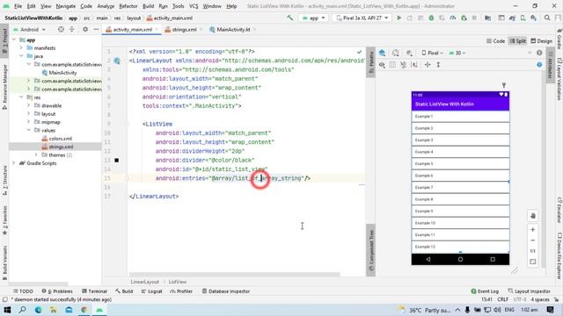Click the Select Design Surface layers icon

pos(382,53)
